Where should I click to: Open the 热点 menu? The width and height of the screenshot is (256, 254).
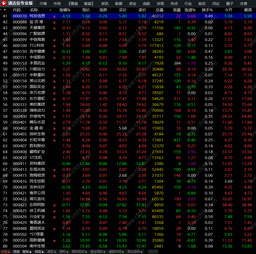(x=174, y=4)
